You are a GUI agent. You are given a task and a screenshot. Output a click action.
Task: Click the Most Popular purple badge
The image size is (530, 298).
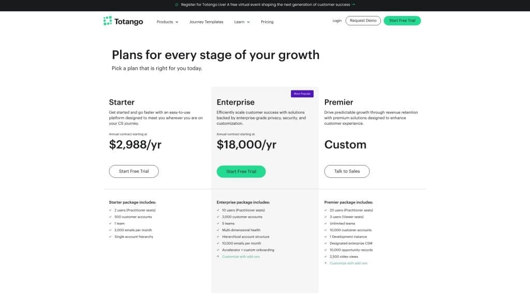302,94
